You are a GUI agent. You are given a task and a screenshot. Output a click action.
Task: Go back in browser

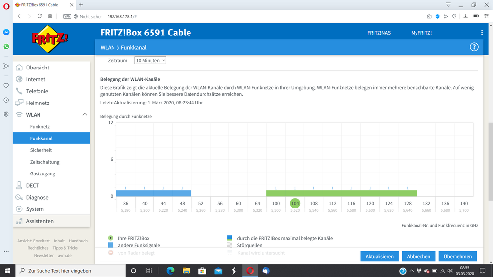[x=19, y=16]
